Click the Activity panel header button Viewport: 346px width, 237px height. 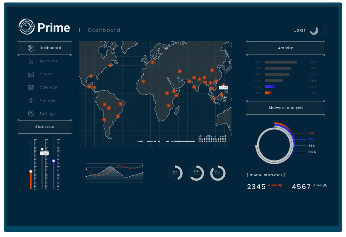pyautogui.click(x=285, y=48)
